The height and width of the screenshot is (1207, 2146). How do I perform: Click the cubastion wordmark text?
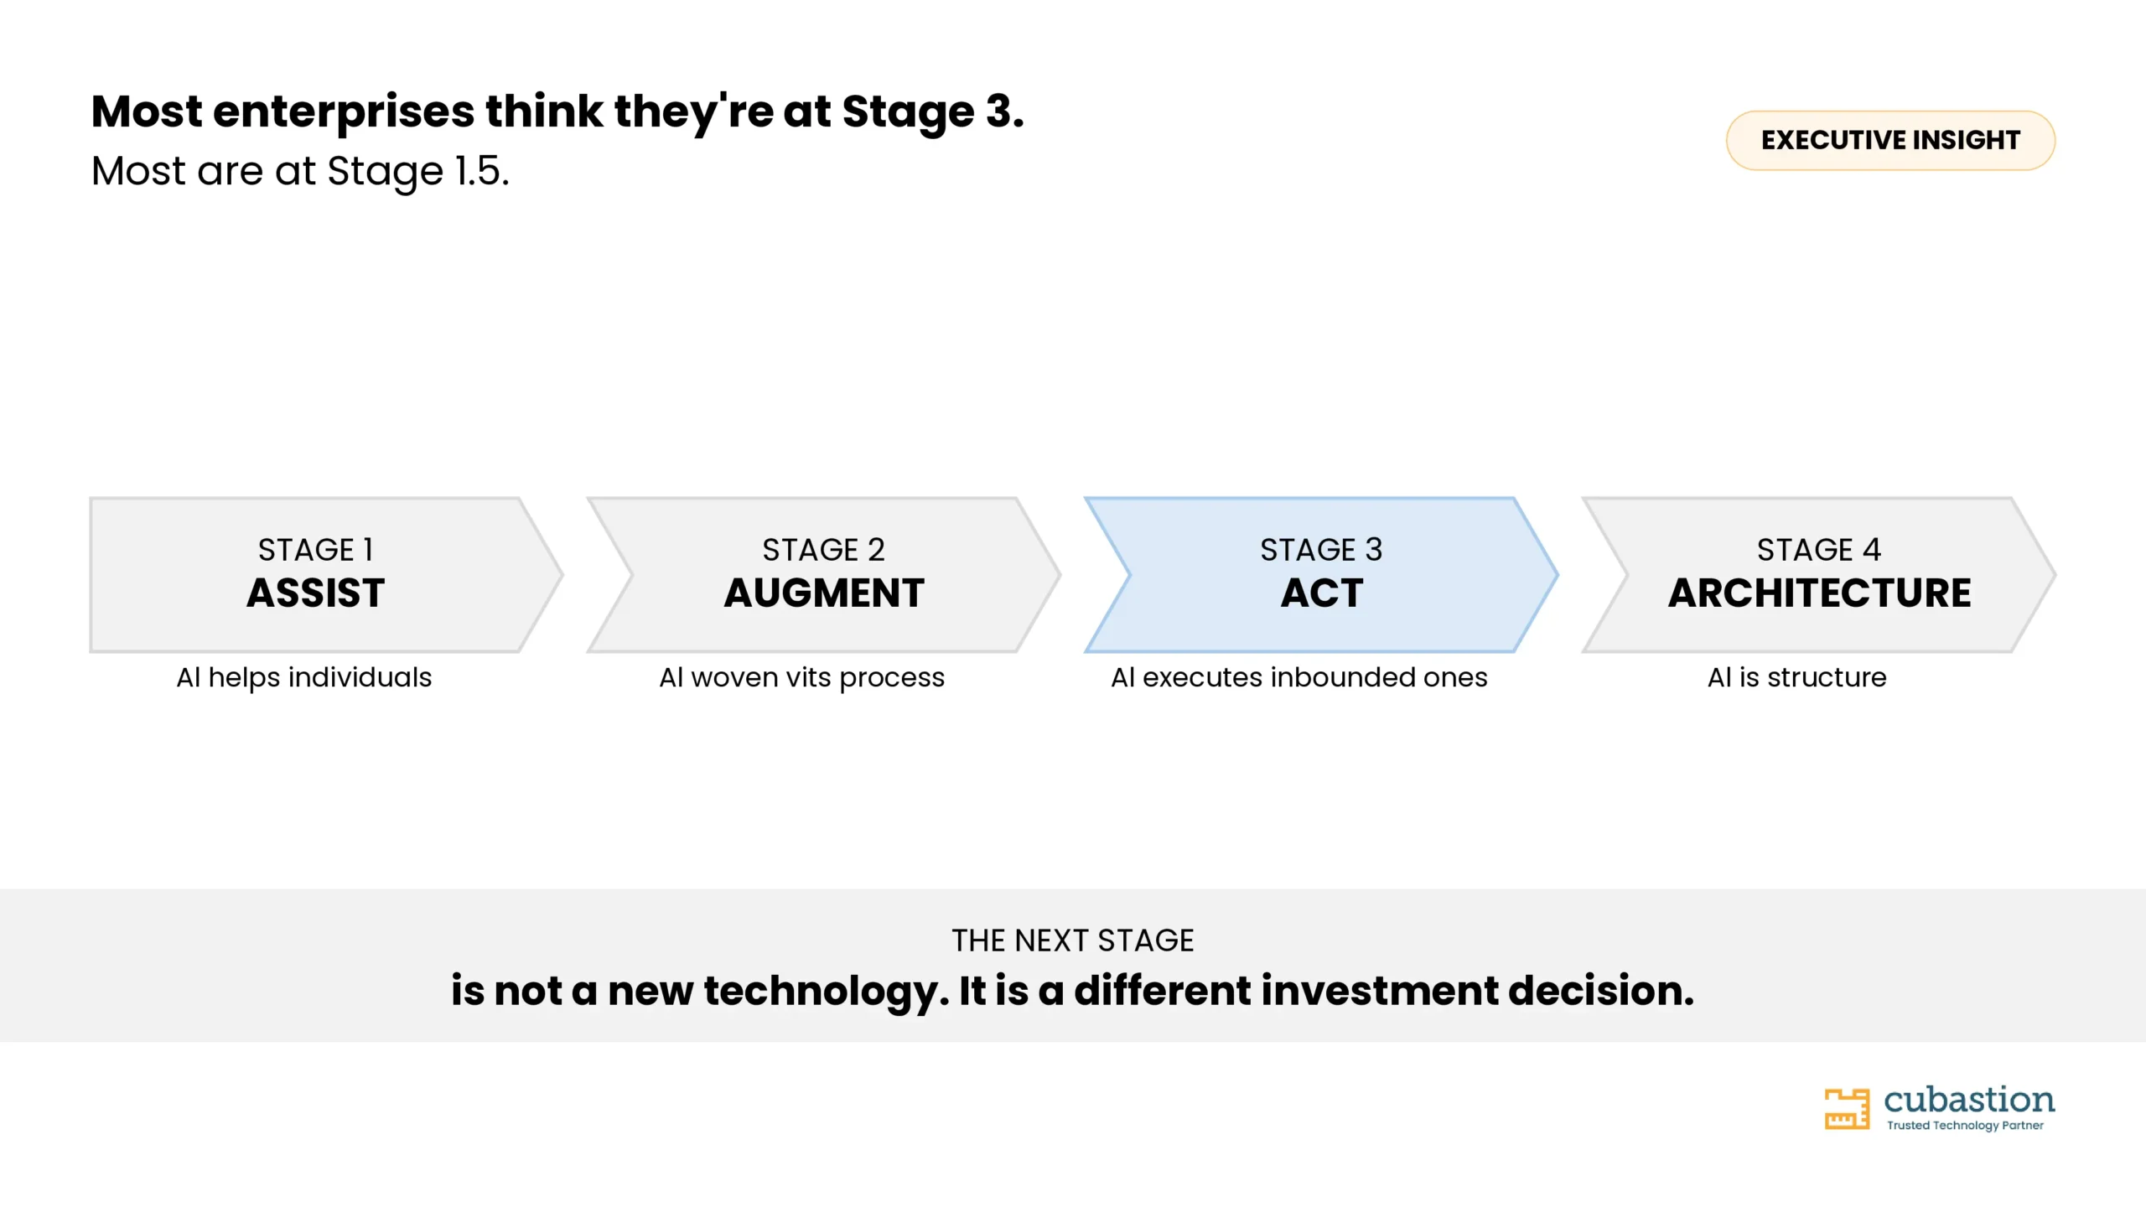pos(1969,1099)
